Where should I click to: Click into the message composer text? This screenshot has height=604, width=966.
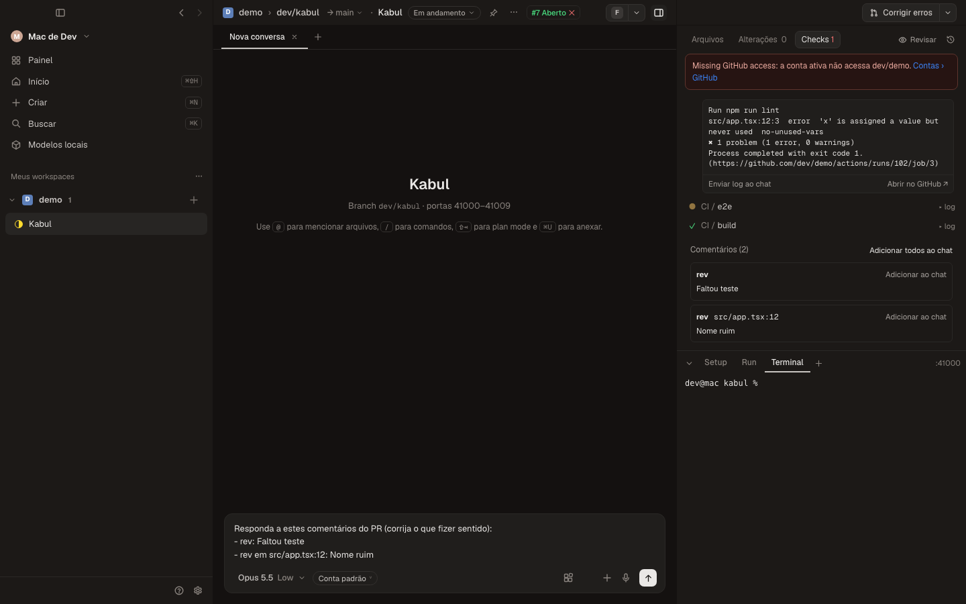[x=444, y=542]
